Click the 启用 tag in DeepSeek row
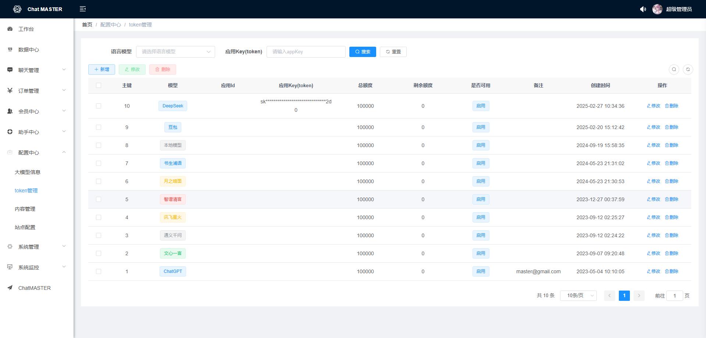 pos(481,106)
